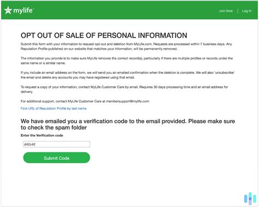Click the 'For additional support' text line

coord(85,101)
